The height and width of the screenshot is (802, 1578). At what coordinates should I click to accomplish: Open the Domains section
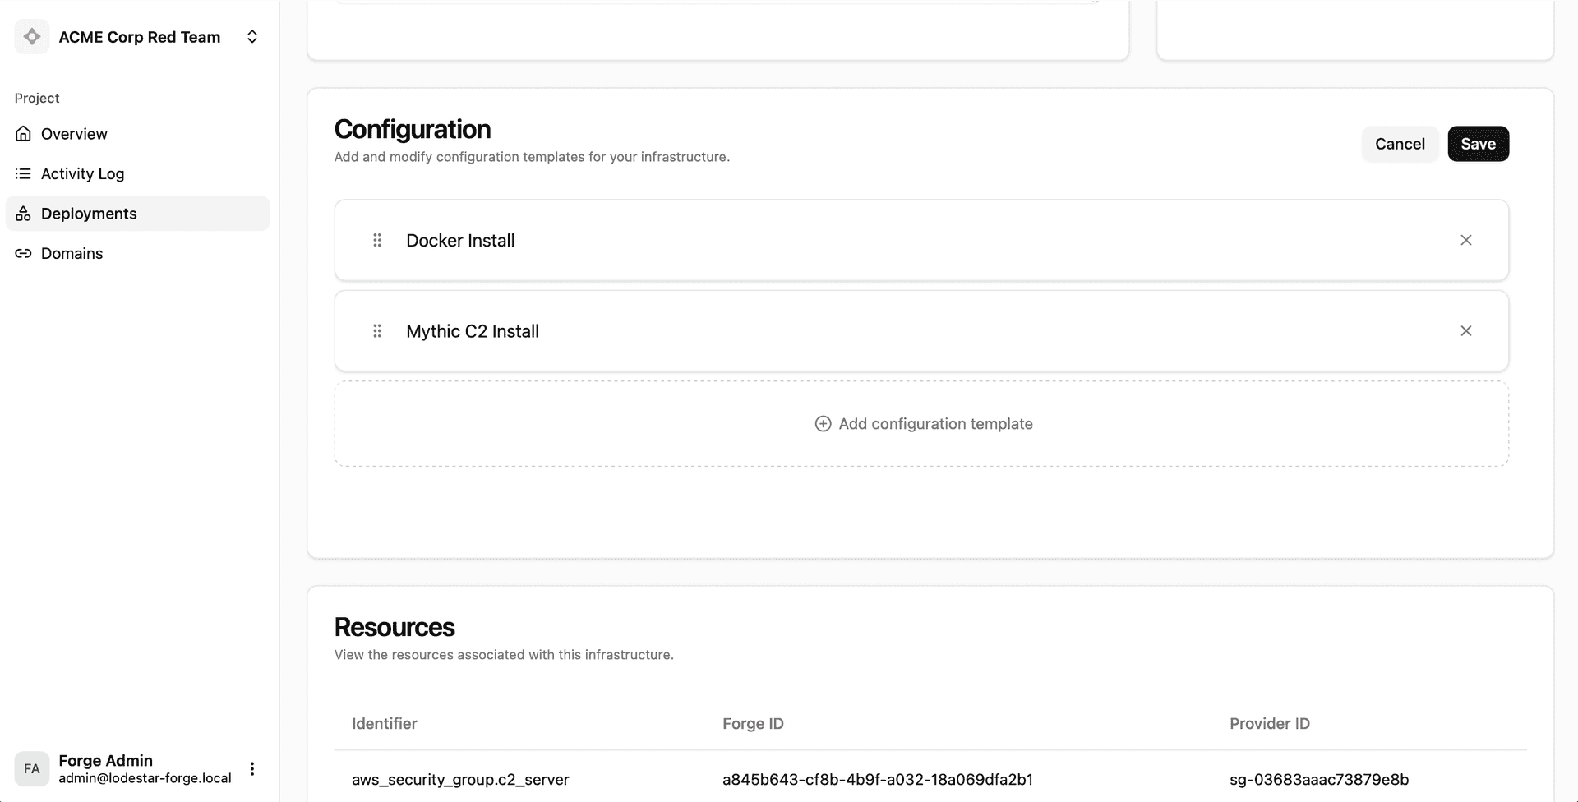click(x=72, y=253)
